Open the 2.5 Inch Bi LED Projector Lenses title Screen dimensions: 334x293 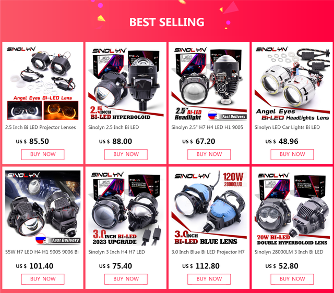click(41, 127)
